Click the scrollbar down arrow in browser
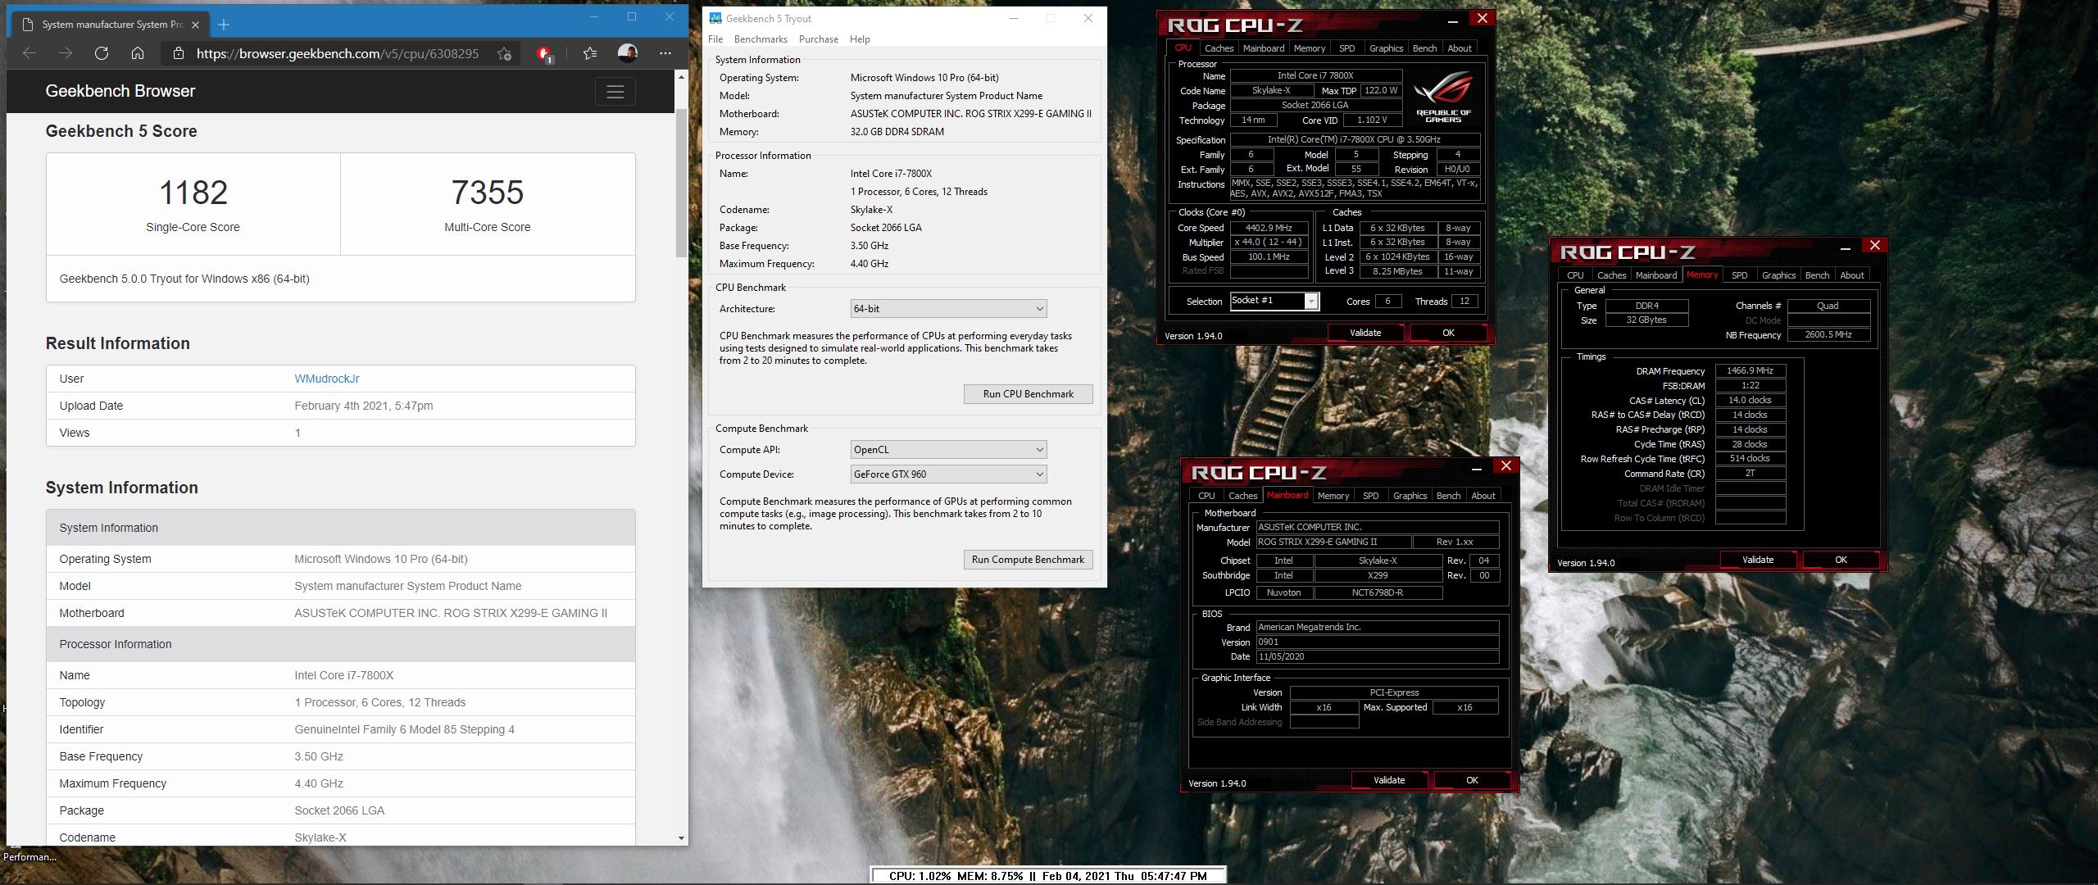 (x=681, y=837)
